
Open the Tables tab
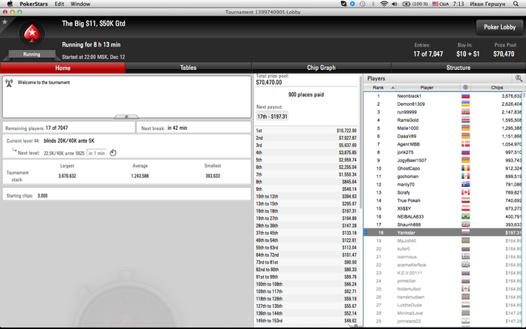pyautogui.click(x=188, y=68)
